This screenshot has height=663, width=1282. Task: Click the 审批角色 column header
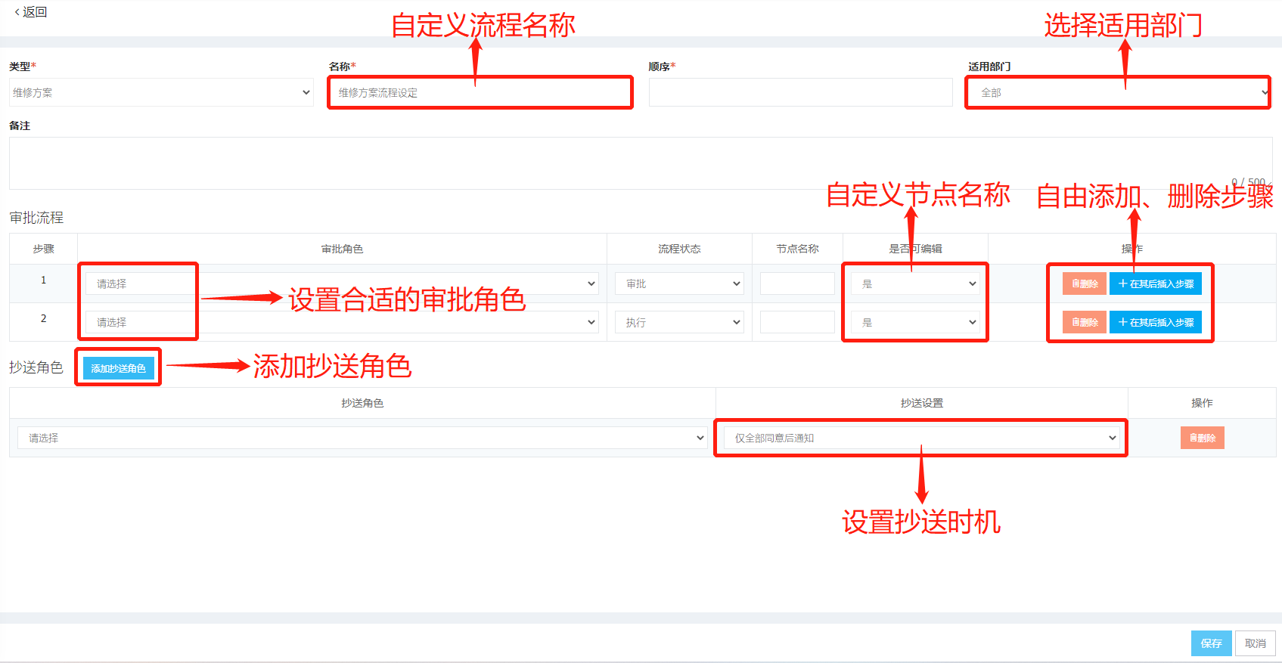click(342, 249)
